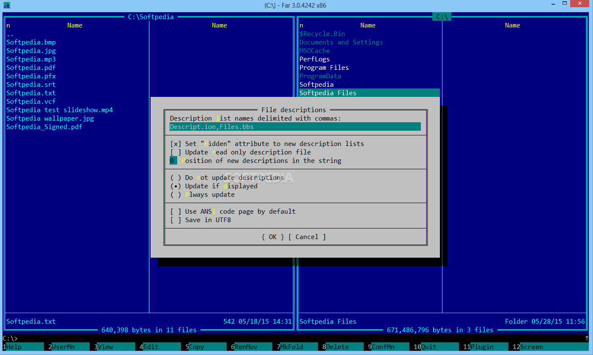Select the Program Files folder
593x355 pixels.
coord(324,68)
